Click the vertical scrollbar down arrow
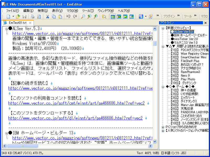 pos(155,141)
